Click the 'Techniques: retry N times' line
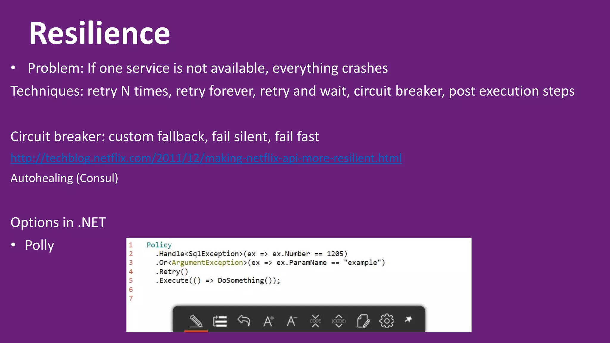Image resolution: width=610 pixels, height=343 pixels. (x=292, y=91)
